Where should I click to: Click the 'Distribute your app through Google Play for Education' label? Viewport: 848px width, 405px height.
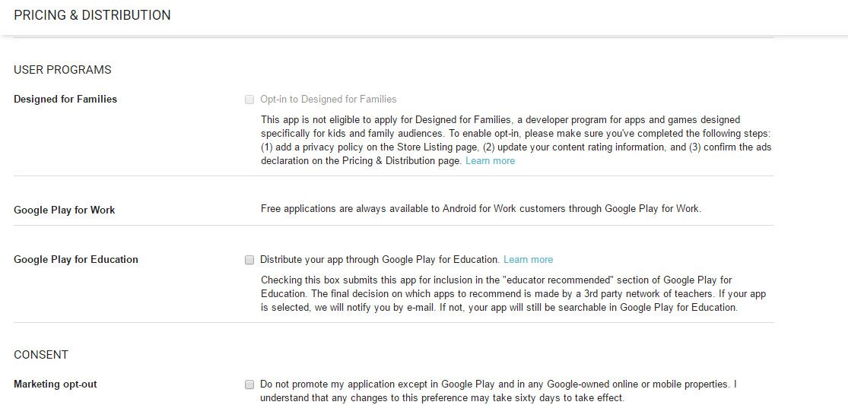click(x=380, y=260)
